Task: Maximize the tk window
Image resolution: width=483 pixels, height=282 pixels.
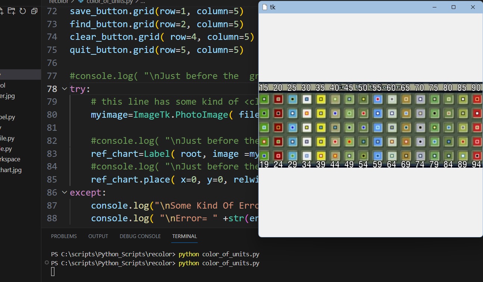Action: pos(454,7)
